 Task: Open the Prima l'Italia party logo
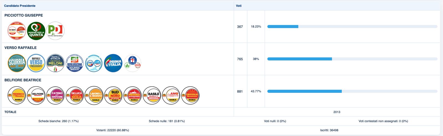point(113,63)
